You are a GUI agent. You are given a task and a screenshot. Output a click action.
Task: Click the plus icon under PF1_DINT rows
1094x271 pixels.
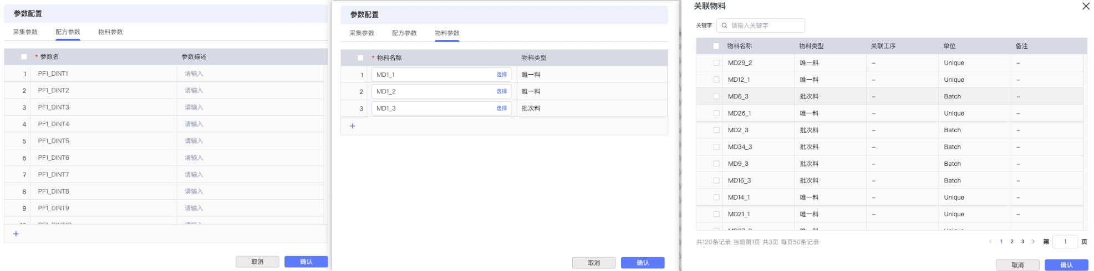pyautogui.click(x=16, y=234)
